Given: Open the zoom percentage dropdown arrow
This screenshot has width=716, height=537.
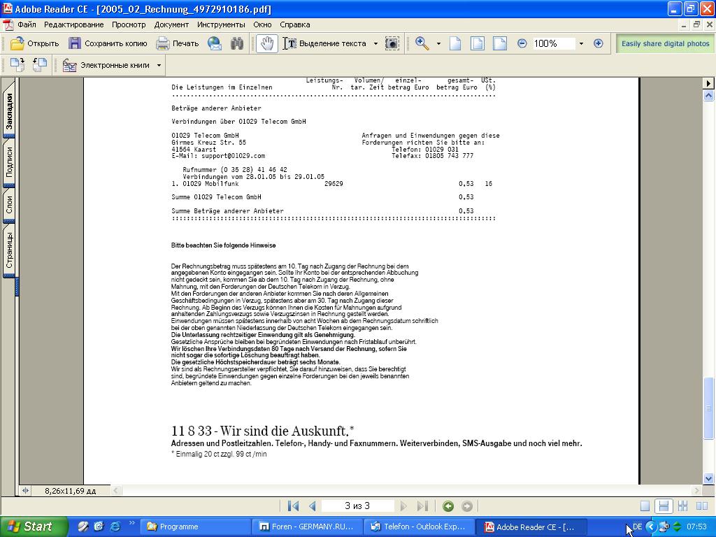Looking at the screenshot, I should coord(581,44).
